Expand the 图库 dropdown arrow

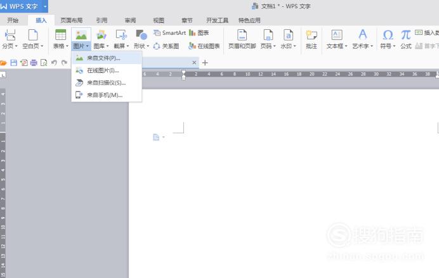coord(107,46)
